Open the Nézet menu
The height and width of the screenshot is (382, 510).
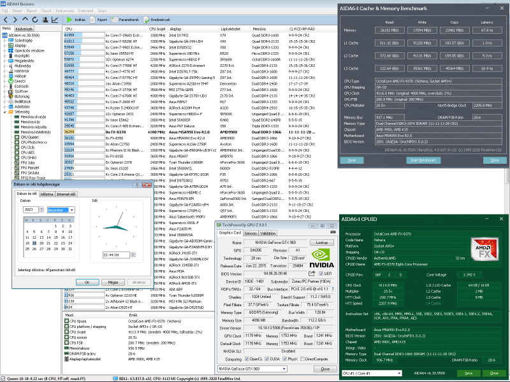click(17, 11)
